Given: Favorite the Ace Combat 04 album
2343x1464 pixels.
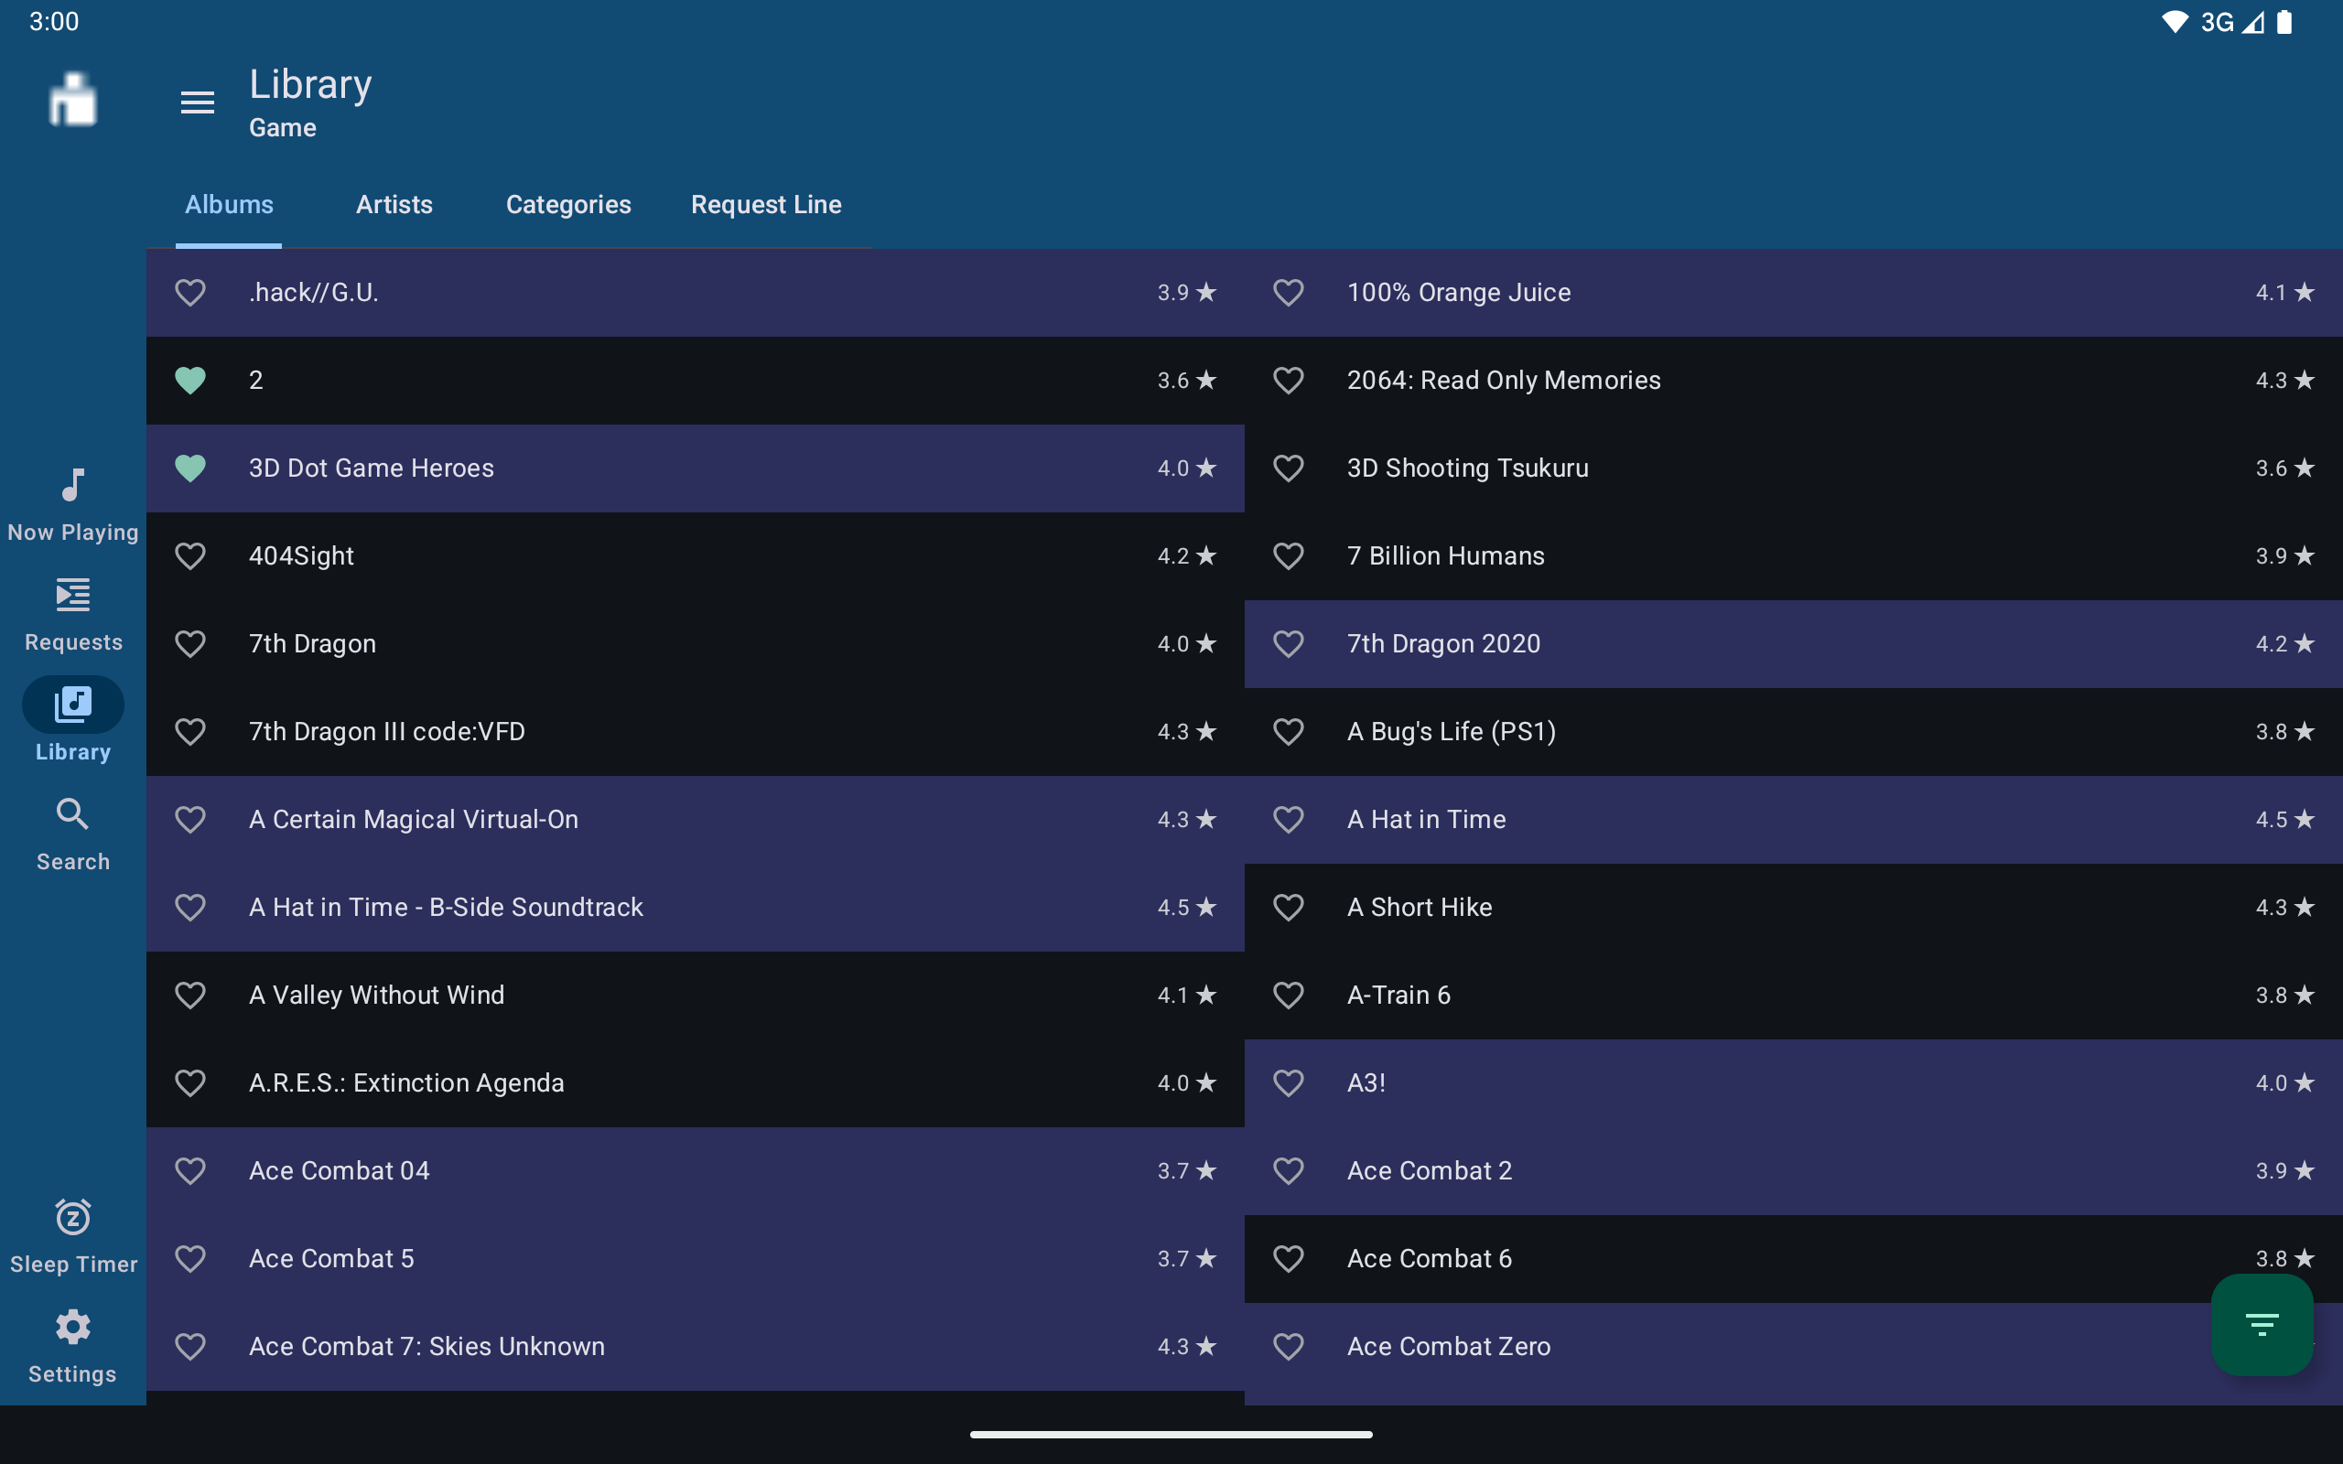Looking at the screenshot, I should click(189, 1170).
